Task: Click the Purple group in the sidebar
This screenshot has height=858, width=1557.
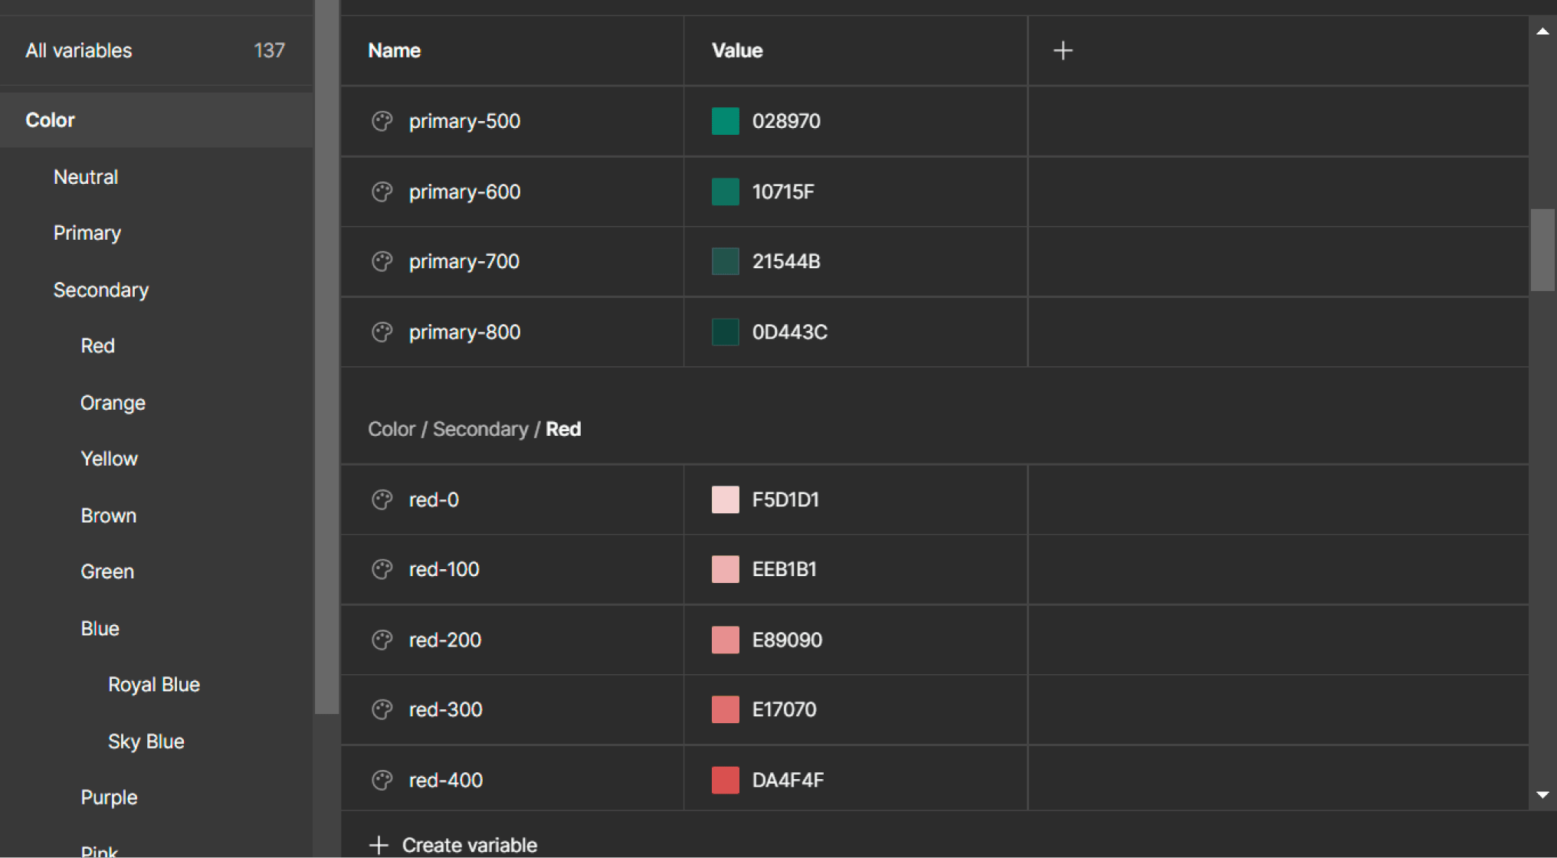Action: tap(108, 797)
